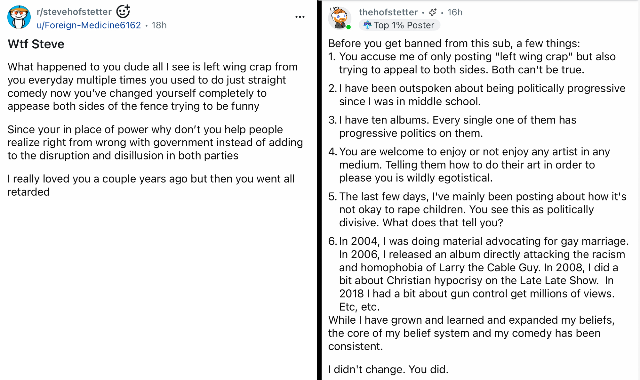Click the sparkle icon next to thehofstetter
Screen dimensions: 640x380
433,12
